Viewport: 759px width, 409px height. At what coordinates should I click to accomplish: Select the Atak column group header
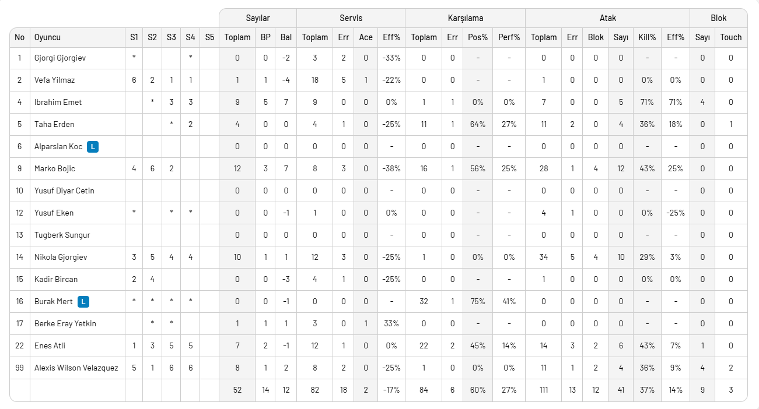607,18
